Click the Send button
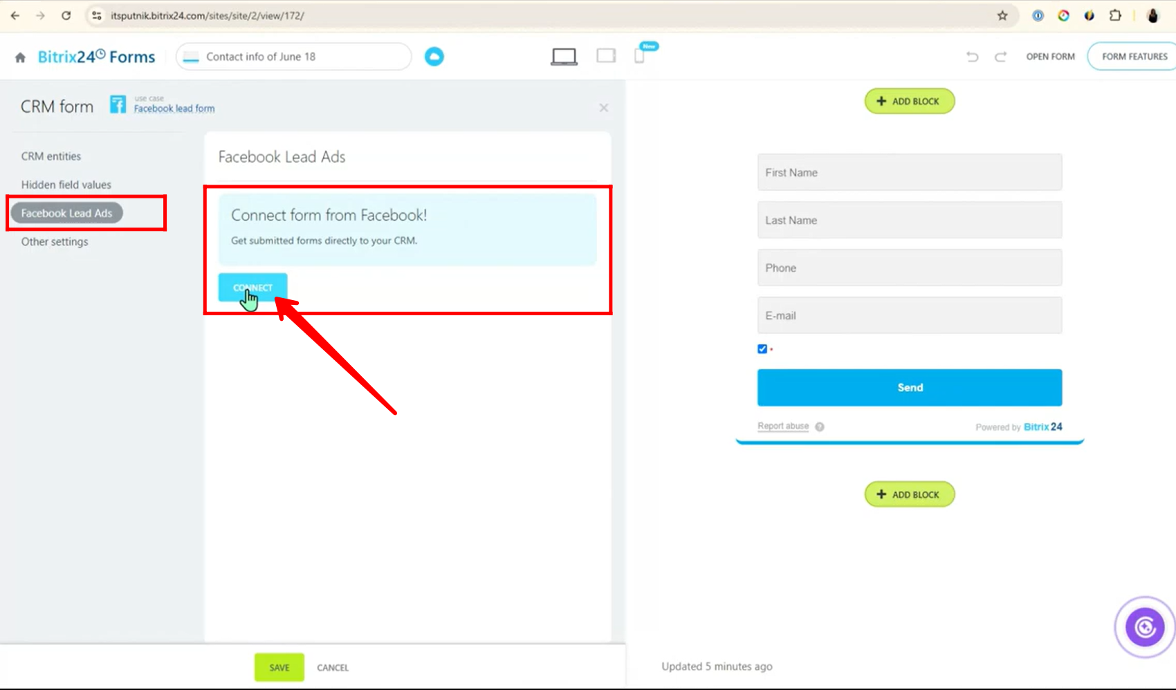Image resolution: width=1176 pixels, height=690 pixels. tap(910, 387)
